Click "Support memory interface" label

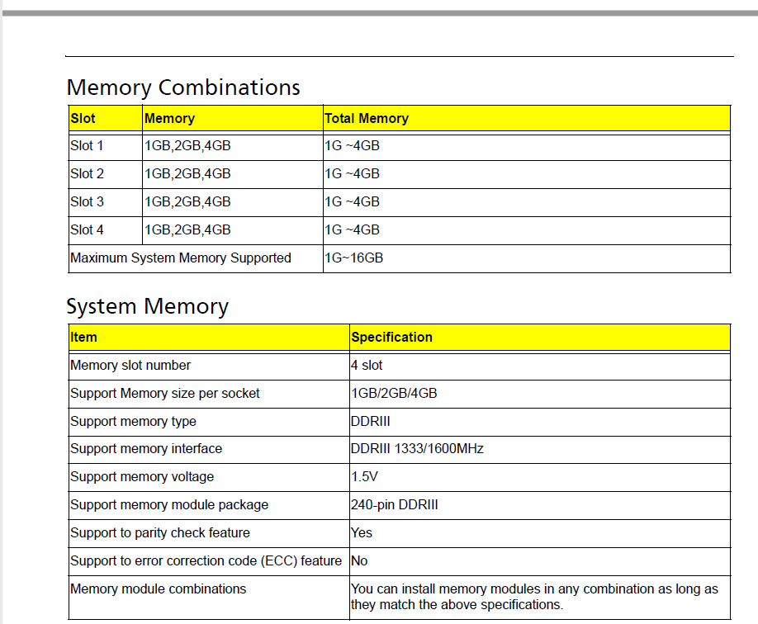(x=146, y=449)
